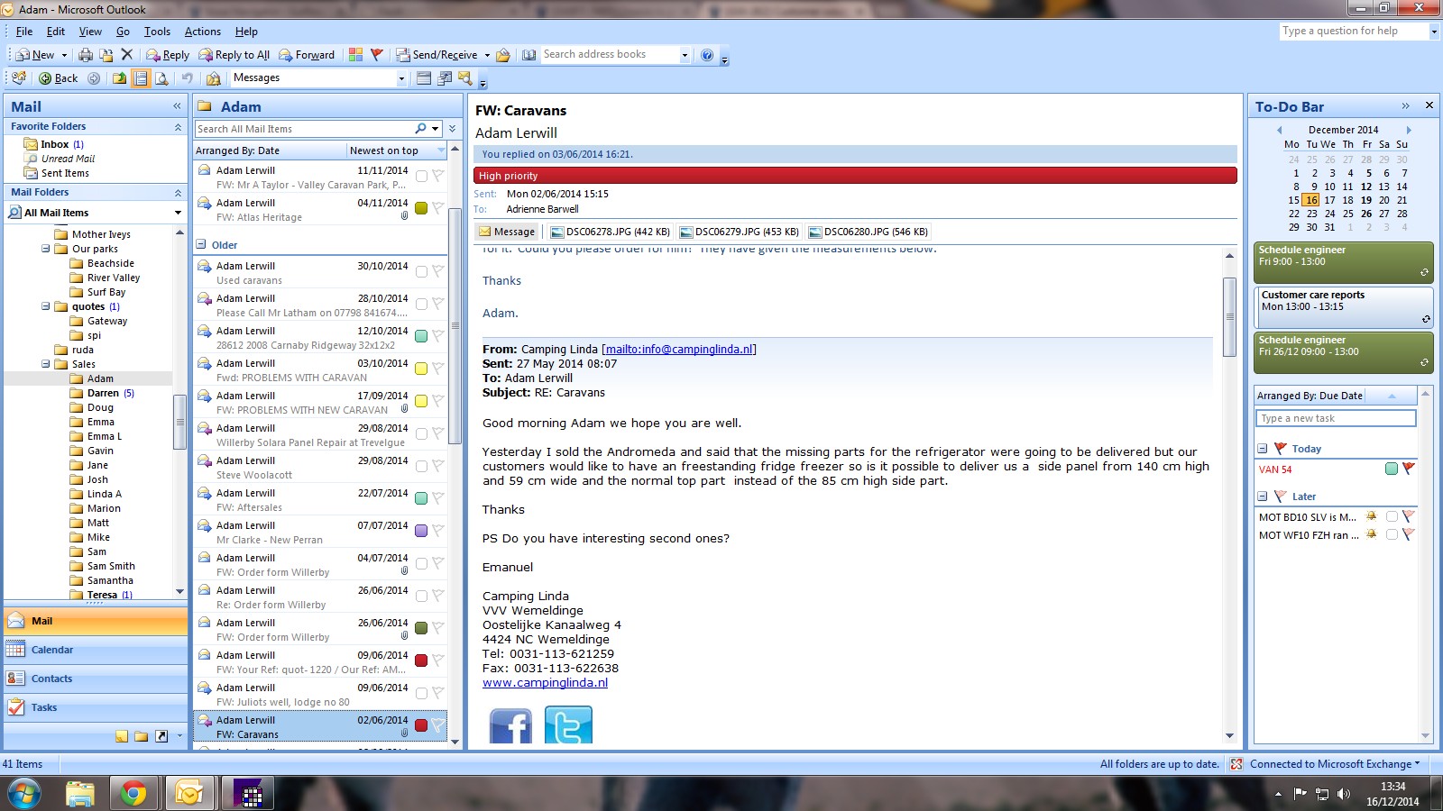
Task: Toggle flag on Used caravans message
Action: (x=437, y=271)
